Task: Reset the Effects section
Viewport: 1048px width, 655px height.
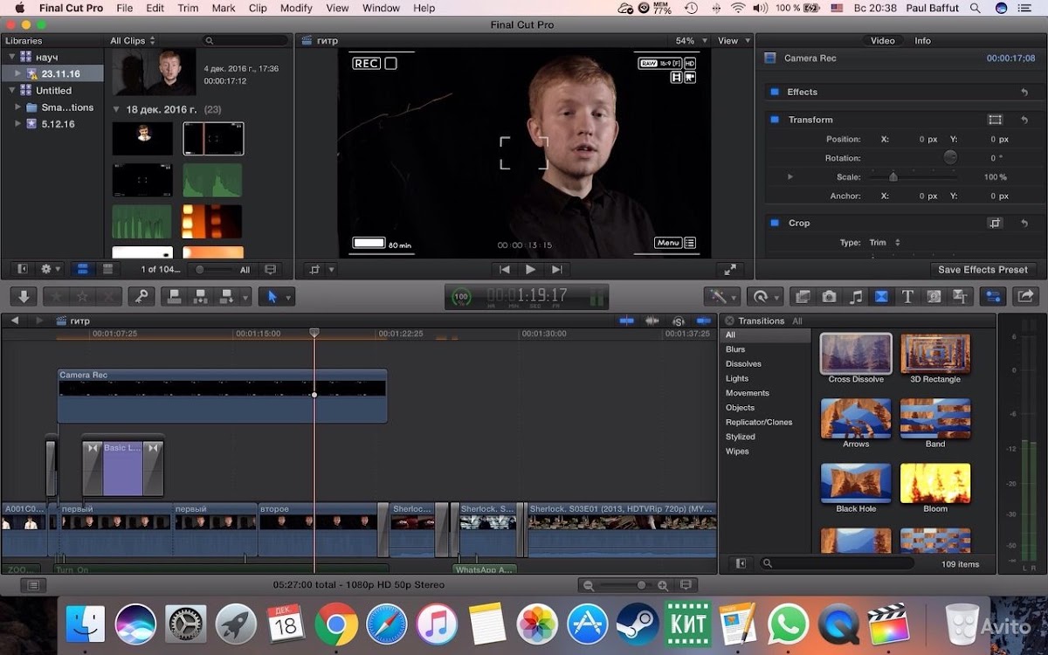Action: [x=1024, y=92]
